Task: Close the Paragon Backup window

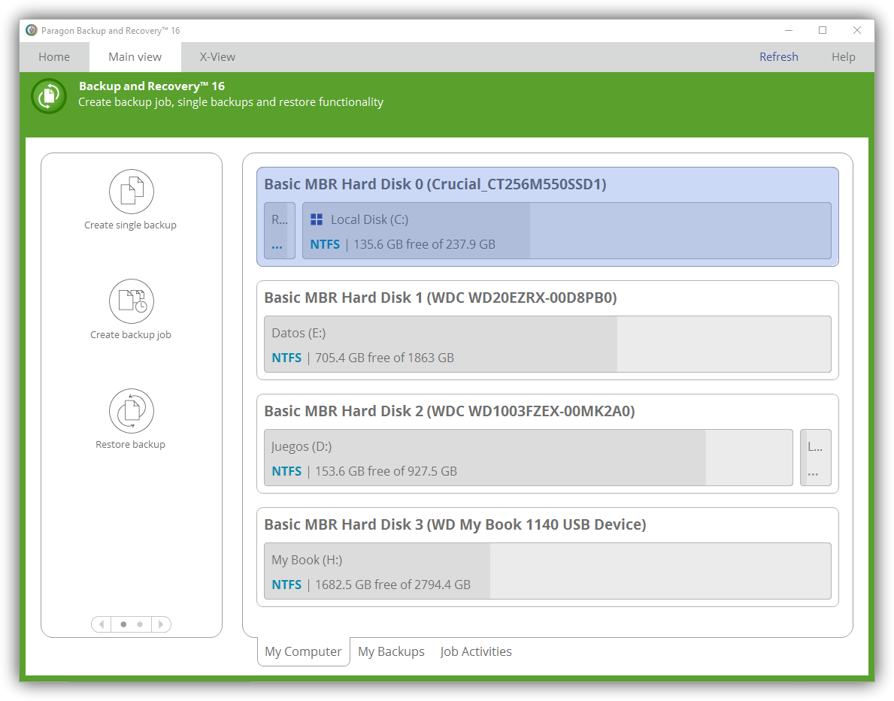Action: tap(857, 30)
